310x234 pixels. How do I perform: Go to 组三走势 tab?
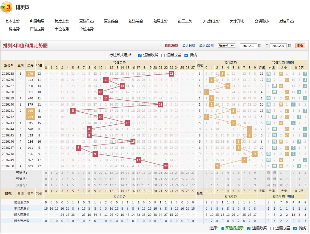click(x=185, y=21)
